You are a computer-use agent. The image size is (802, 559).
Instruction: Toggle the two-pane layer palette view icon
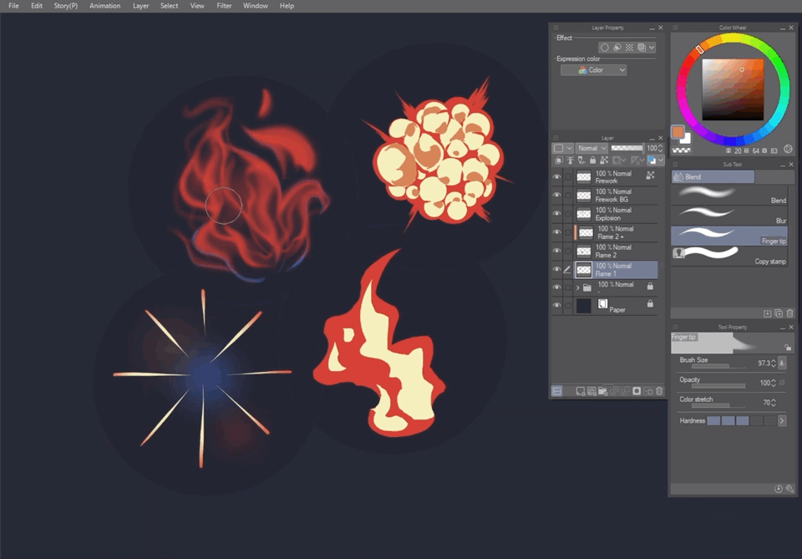(557, 391)
